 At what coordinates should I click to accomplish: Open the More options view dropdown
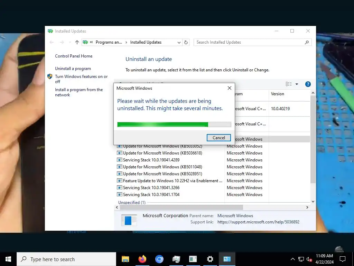tap(297, 84)
